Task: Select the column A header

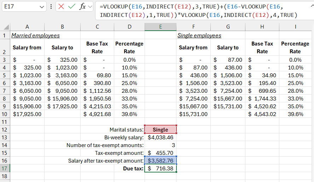Action: pyautogui.click(x=27, y=27)
